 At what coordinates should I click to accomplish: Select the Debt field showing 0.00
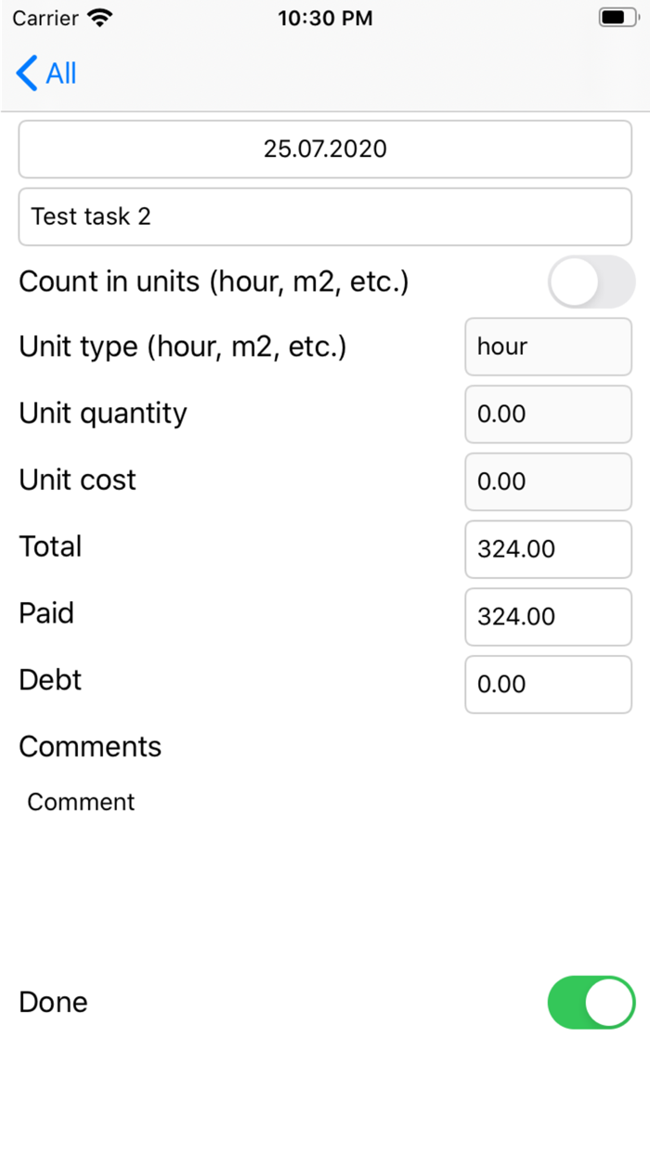[x=548, y=684]
